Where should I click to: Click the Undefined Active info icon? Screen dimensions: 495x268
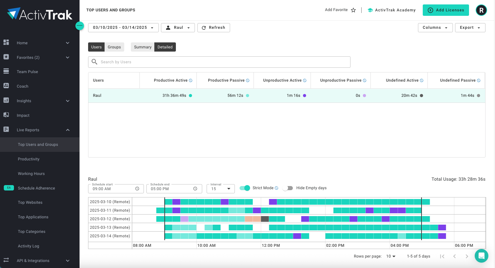(421, 80)
